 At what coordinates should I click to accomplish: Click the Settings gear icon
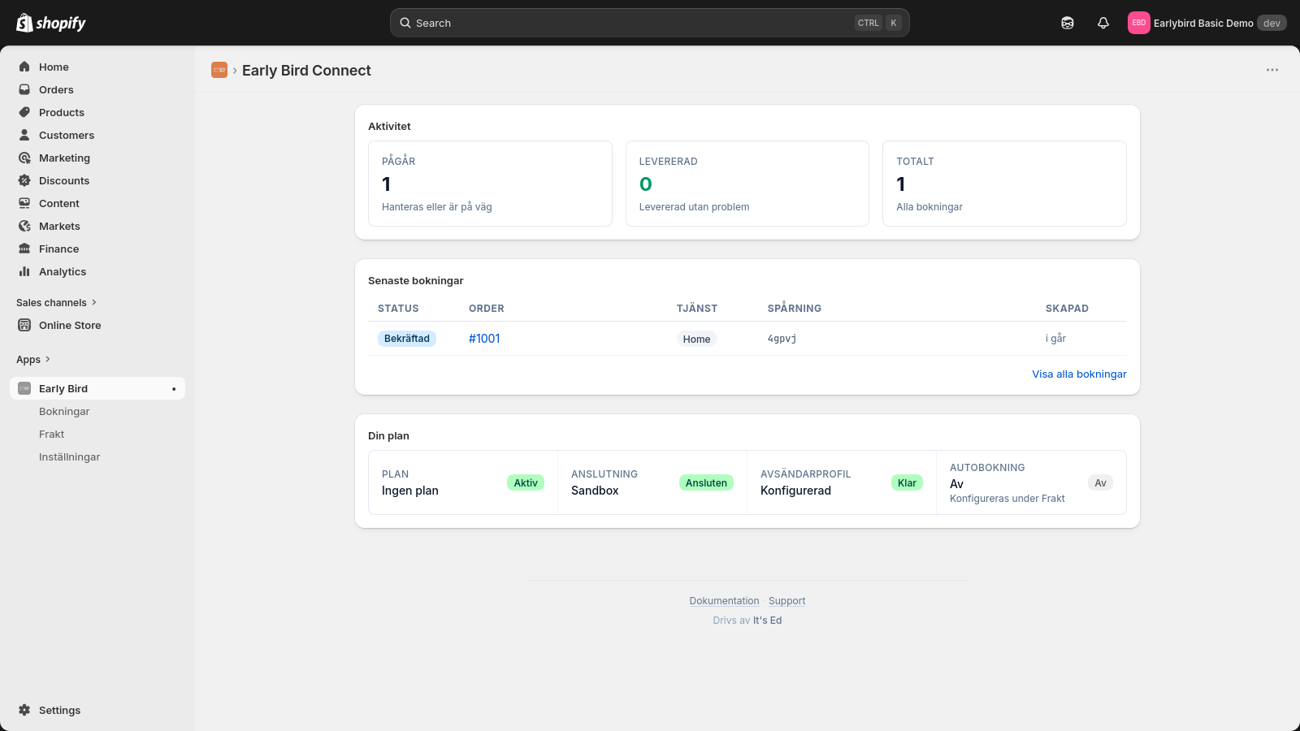pos(24,710)
